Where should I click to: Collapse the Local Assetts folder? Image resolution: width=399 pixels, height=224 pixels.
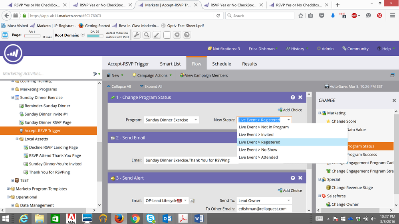coord(17,139)
